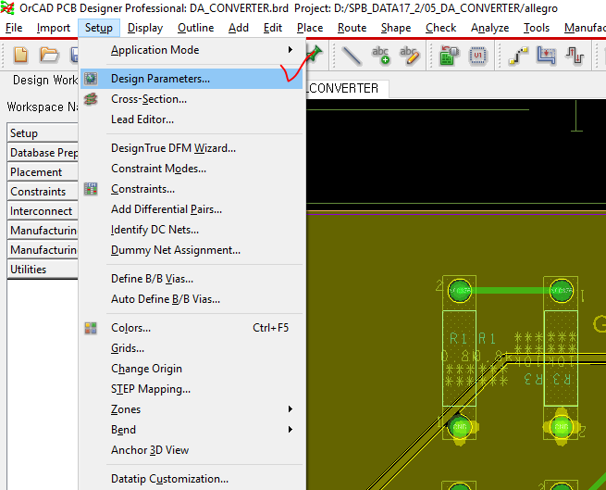
Task: Click the Constraints grid icon in menu
Action: 91,189
